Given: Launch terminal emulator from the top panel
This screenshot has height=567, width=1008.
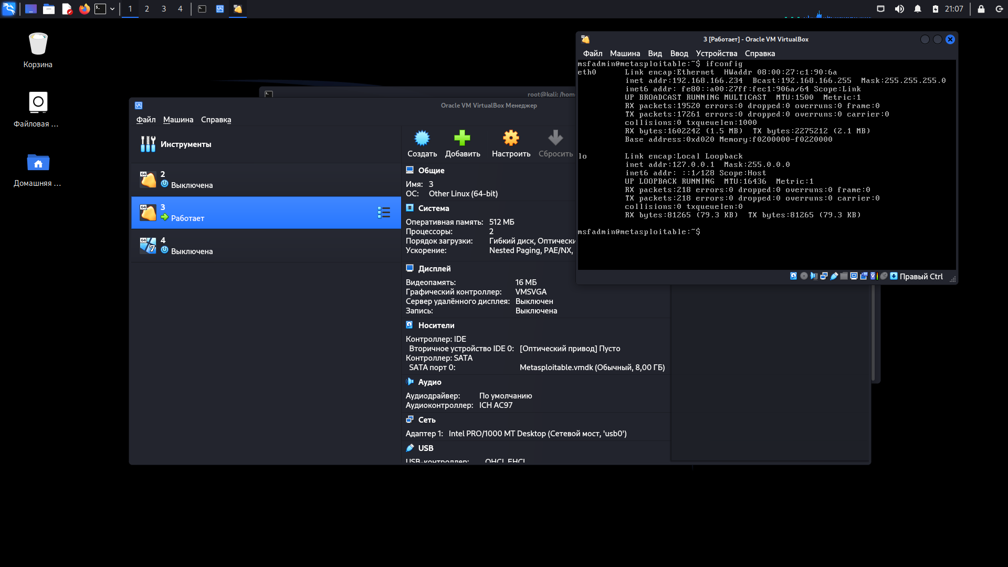Looking at the screenshot, I should click(x=100, y=9).
